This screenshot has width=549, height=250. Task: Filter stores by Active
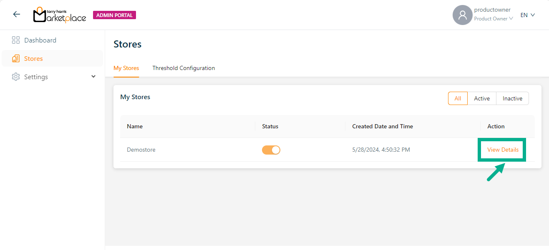point(482,99)
